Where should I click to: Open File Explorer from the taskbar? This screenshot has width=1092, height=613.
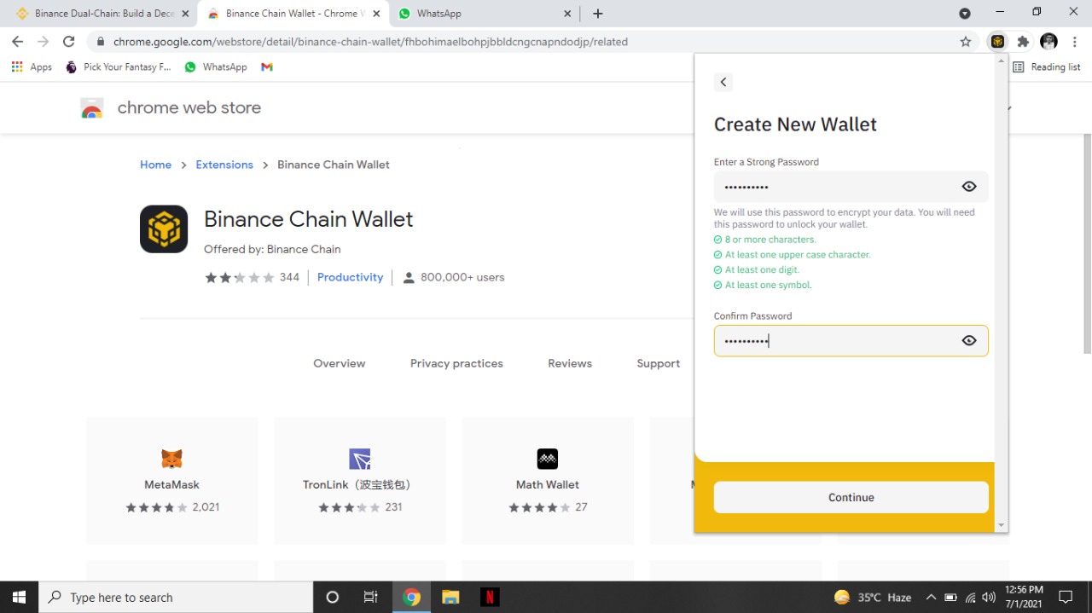450,597
